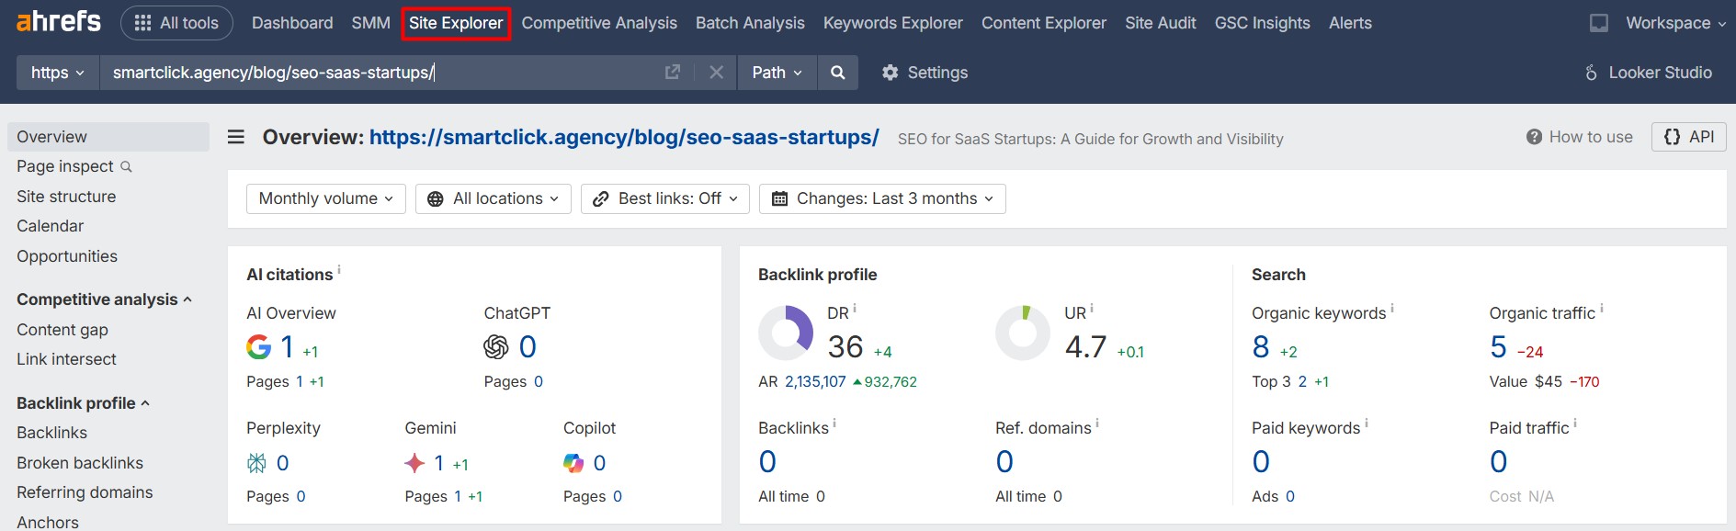Click the How to use help icon
Image resolution: width=1736 pixels, height=531 pixels.
pos(1534,137)
